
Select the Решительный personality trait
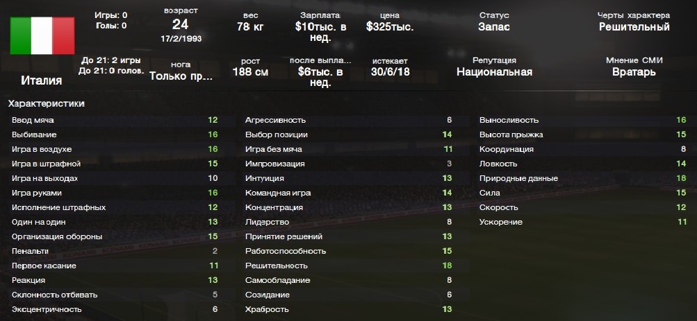pyautogui.click(x=634, y=27)
